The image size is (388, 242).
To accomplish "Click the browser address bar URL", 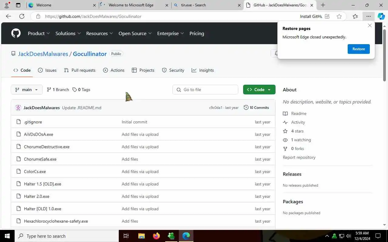I will pyautogui.click(x=93, y=16).
